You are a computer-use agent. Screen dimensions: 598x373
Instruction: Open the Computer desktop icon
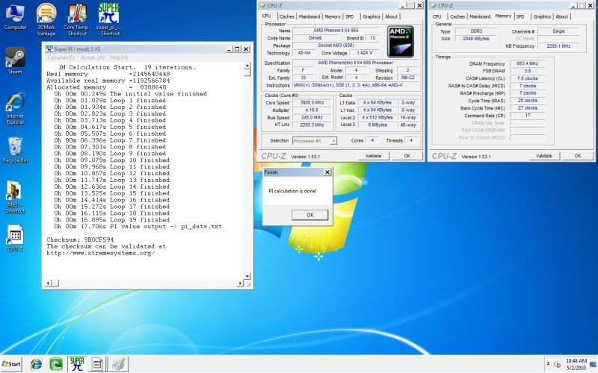[15, 17]
